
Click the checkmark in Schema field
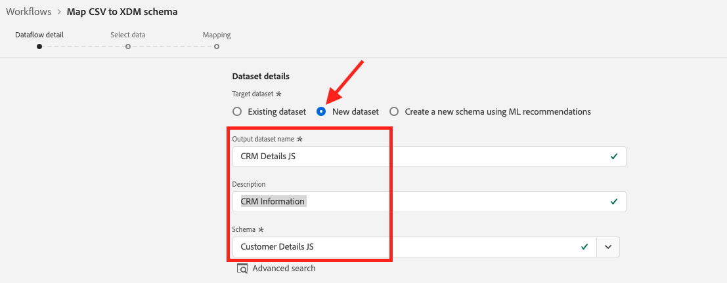[584, 247]
